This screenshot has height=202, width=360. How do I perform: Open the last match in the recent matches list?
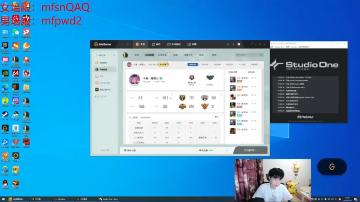click(x=243, y=131)
